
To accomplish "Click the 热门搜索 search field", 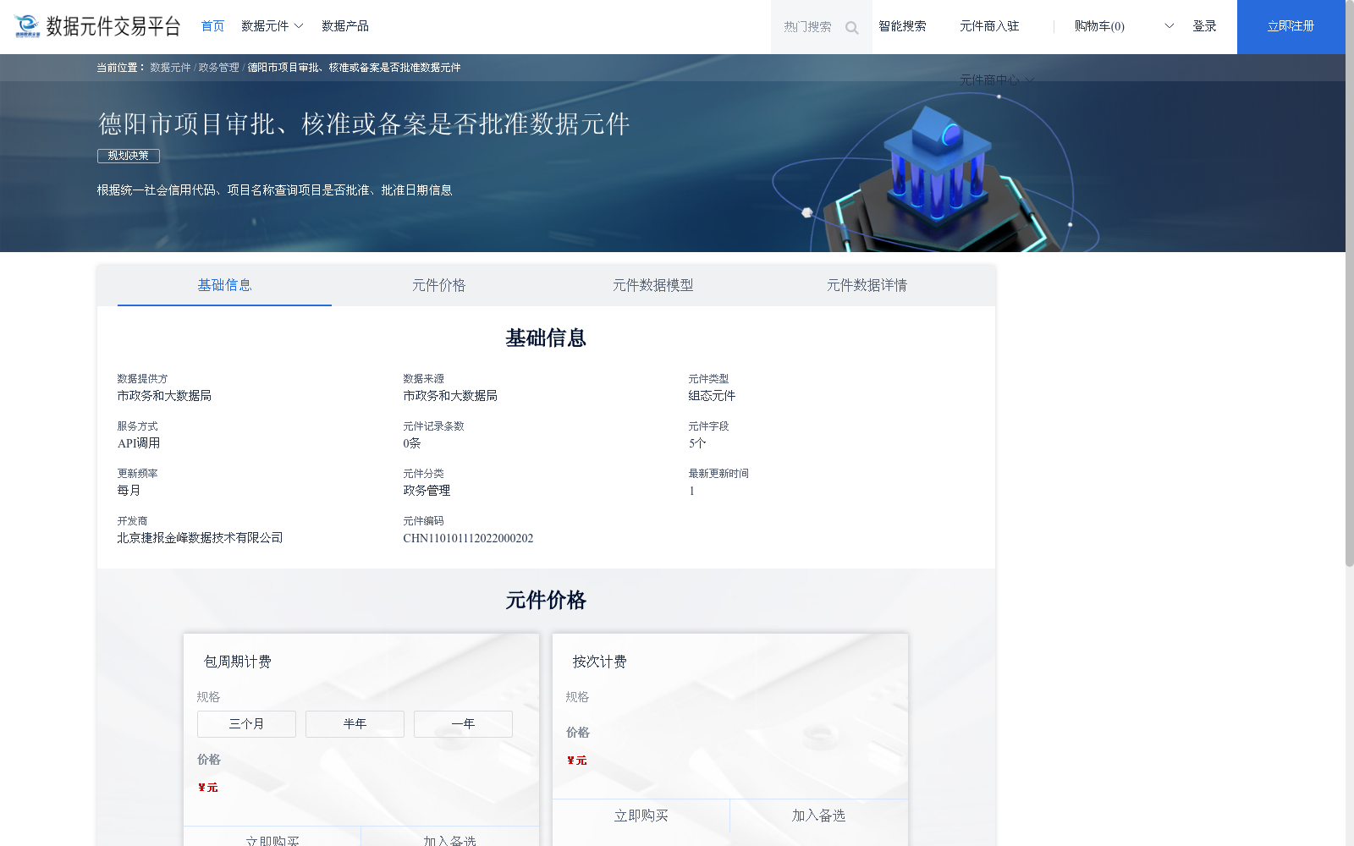I will [821, 27].
